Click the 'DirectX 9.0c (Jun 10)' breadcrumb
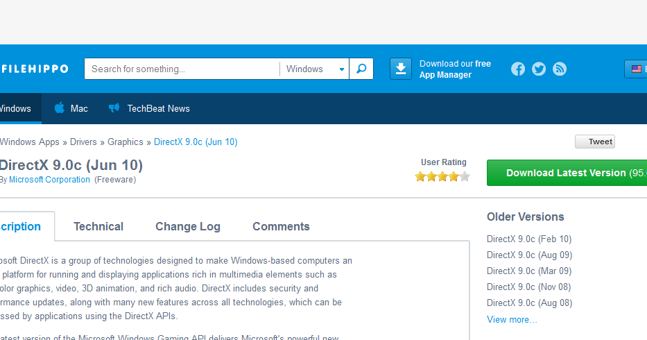 [x=196, y=142]
